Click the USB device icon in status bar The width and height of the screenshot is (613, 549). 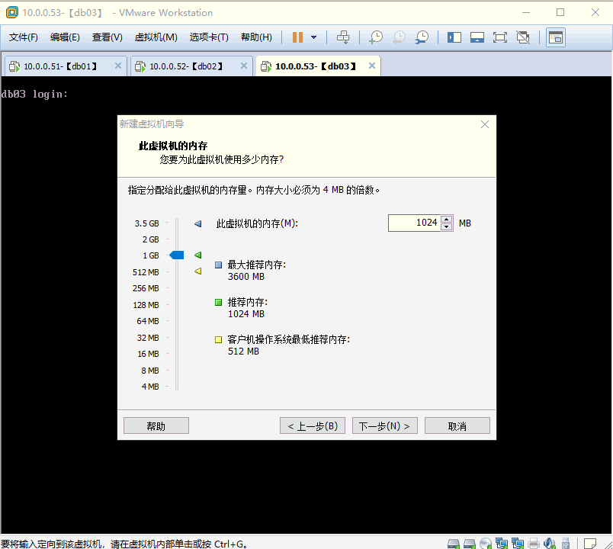pyautogui.click(x=566, y=542)
